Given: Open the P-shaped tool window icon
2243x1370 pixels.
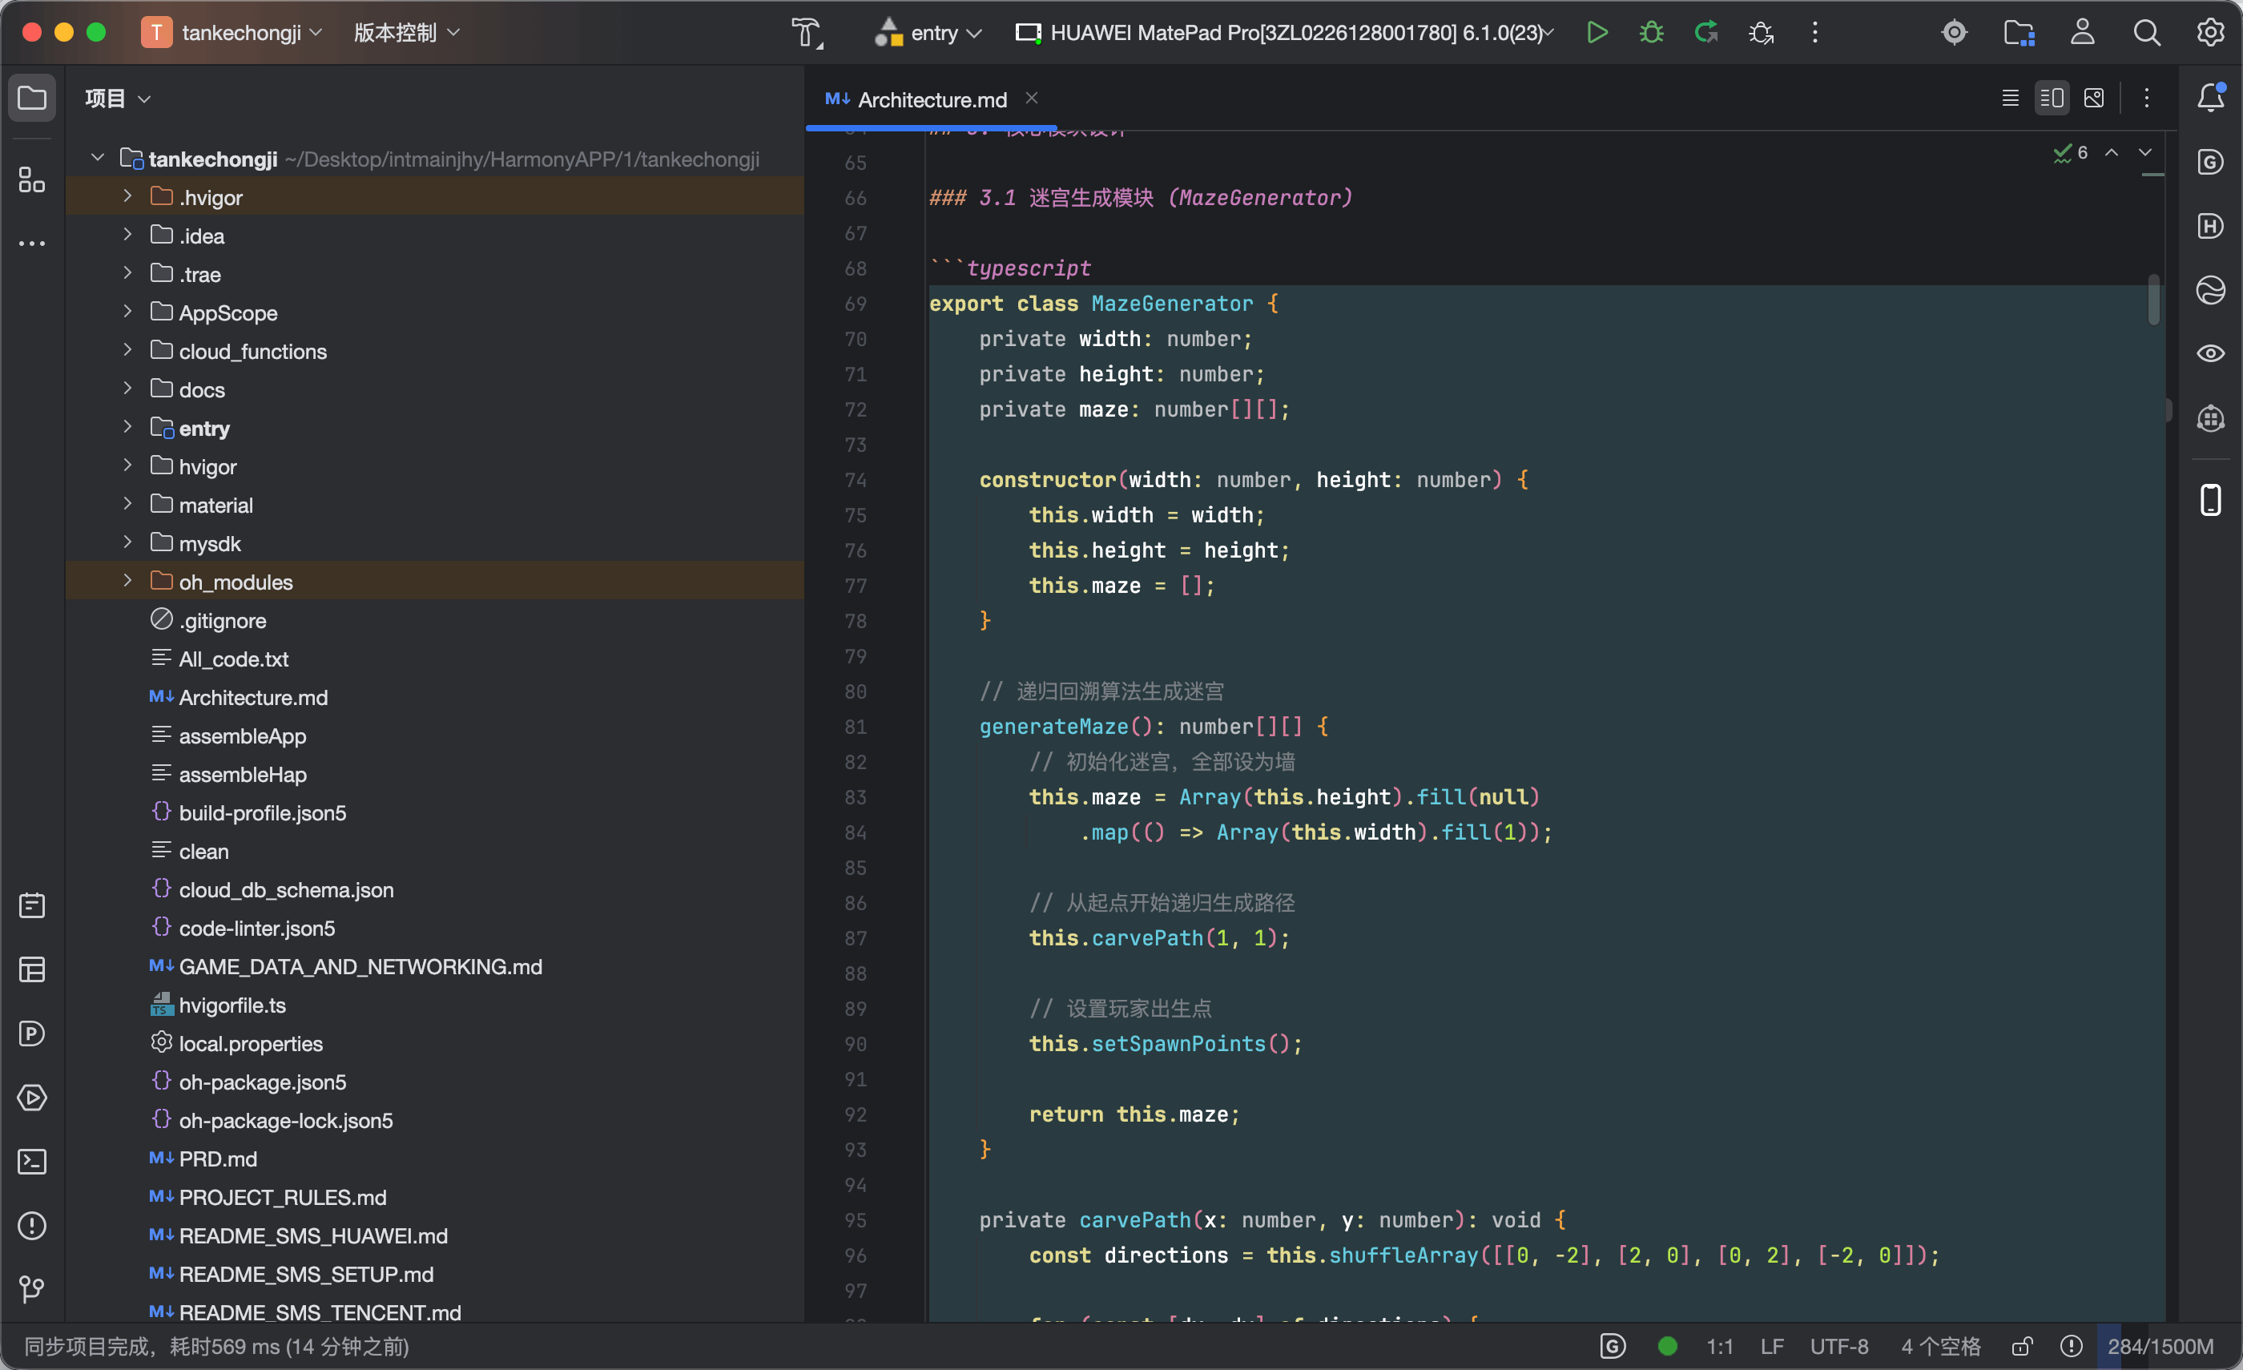Looking at the screenshot, I should click(x=32, y=1034).
